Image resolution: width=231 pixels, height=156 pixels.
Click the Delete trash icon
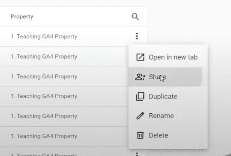click(x=140, y=135)
